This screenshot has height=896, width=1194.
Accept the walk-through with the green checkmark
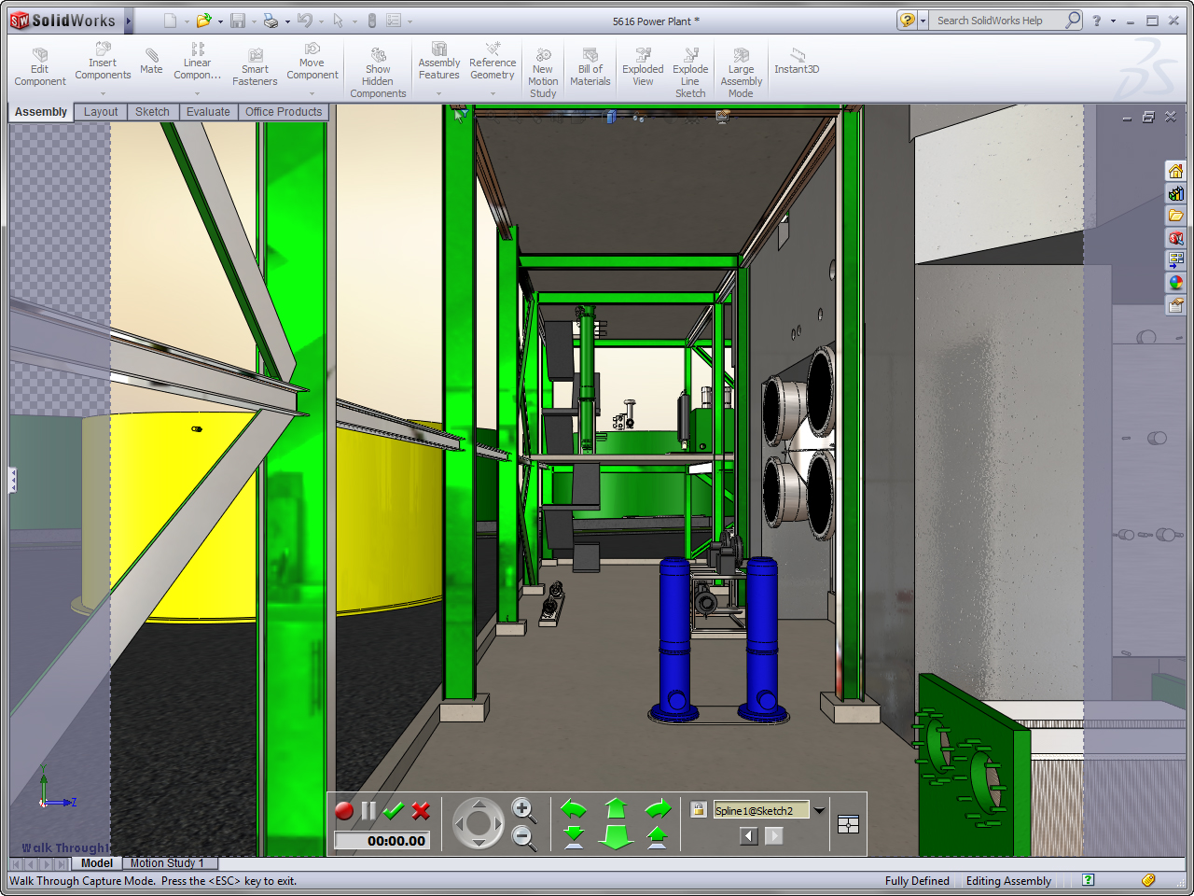[394, 811]
